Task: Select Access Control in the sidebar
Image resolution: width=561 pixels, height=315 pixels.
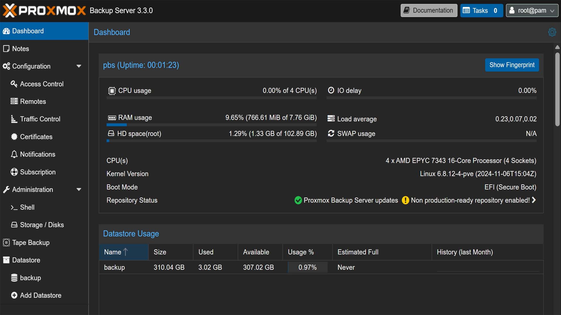Action: [x=44, y=84]
